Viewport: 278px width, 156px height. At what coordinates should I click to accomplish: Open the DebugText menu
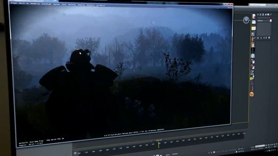coord(90,5)
